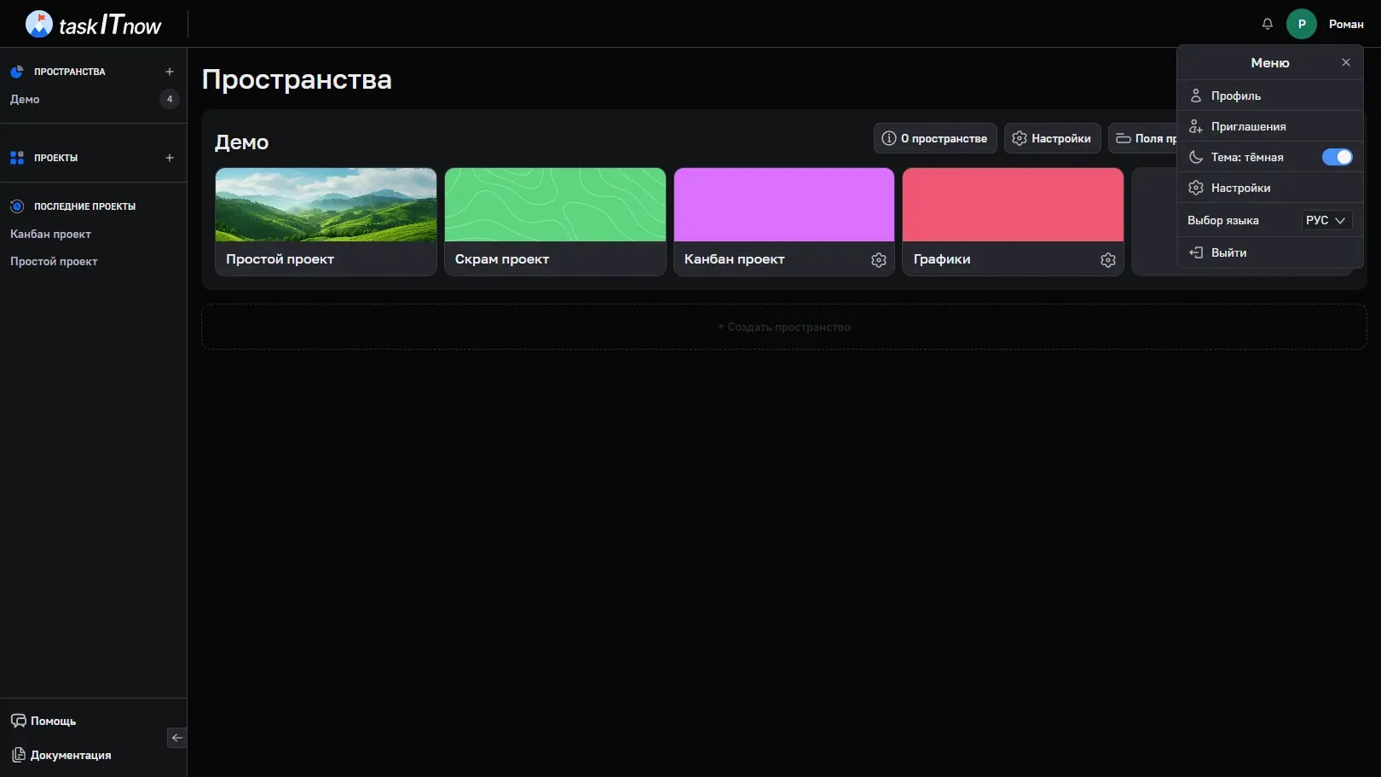Collapse sidebar with the left arrow icon
The width and height of the screenshot is (1381, 777).
pyautogui.click(x=177, y=738)
